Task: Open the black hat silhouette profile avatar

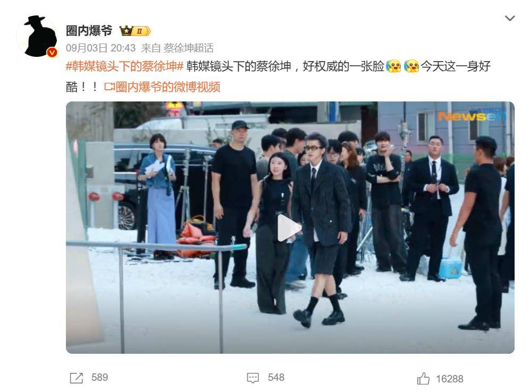Action: pyautogui.click(x=37, y=36)
